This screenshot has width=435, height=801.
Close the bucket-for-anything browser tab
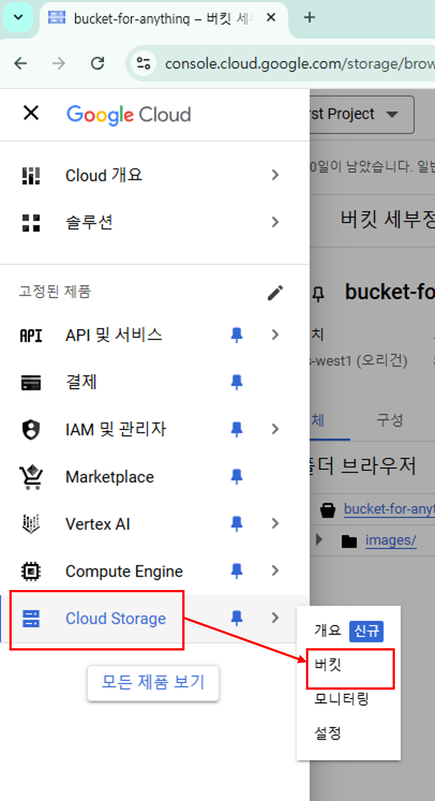(271, 17)
